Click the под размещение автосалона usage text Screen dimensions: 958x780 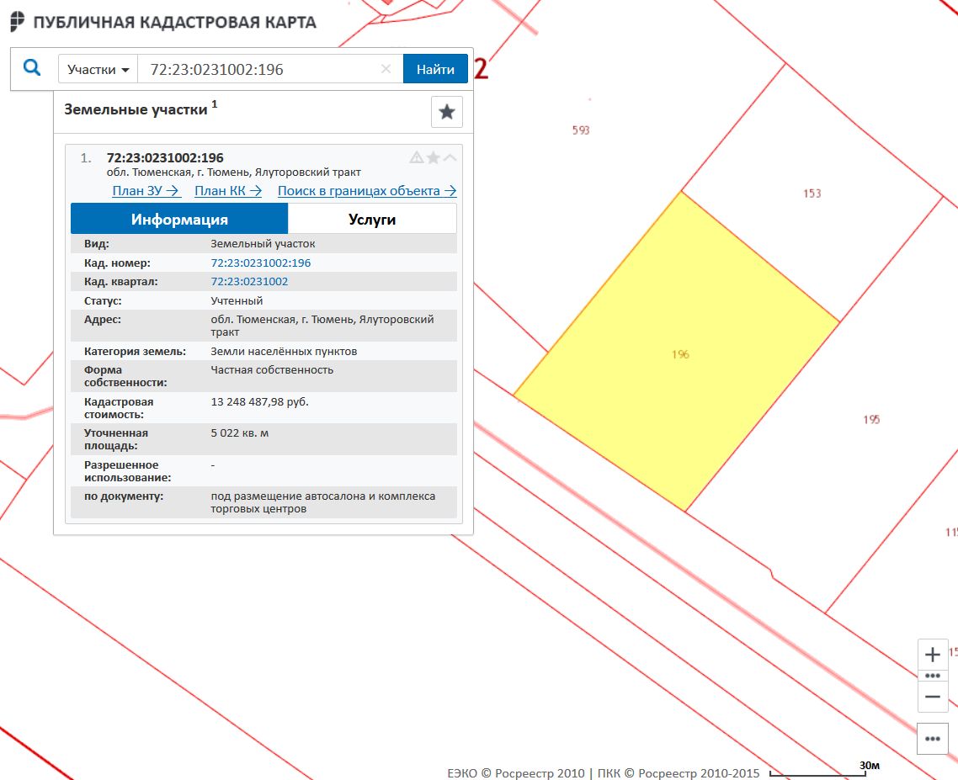point(322,502)
